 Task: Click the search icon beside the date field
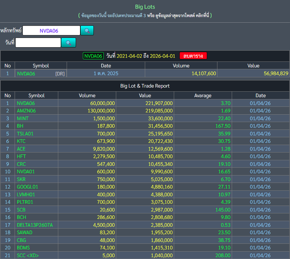(68, 43)
